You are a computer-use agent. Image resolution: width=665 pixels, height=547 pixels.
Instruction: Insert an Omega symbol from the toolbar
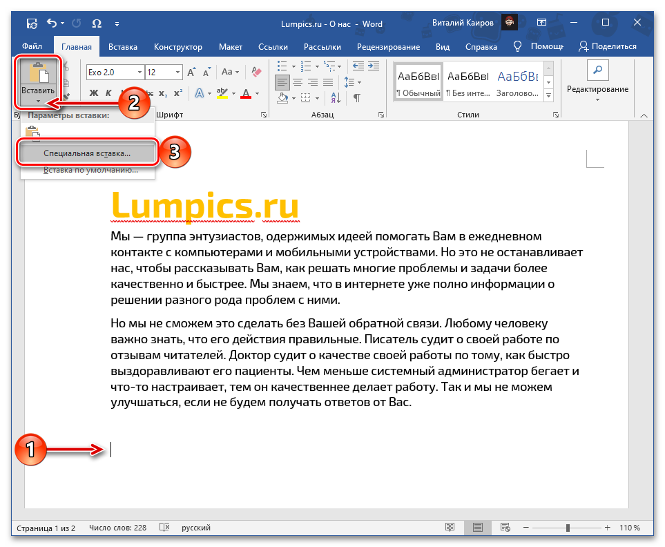(97, 23)
